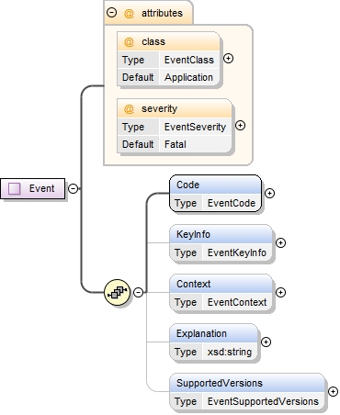
Task: Click the @ icon beside attributes
Action: pos(129,14)
